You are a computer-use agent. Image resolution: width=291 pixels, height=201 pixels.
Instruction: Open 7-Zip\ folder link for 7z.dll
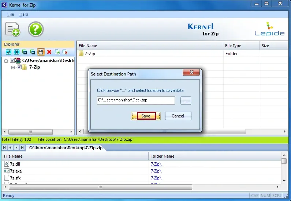(156, 164)
